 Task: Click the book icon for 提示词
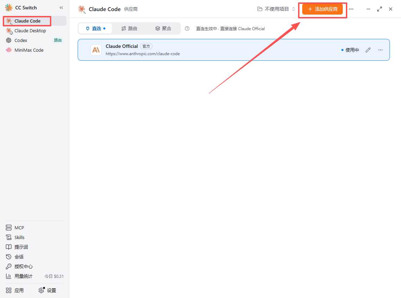9,247
